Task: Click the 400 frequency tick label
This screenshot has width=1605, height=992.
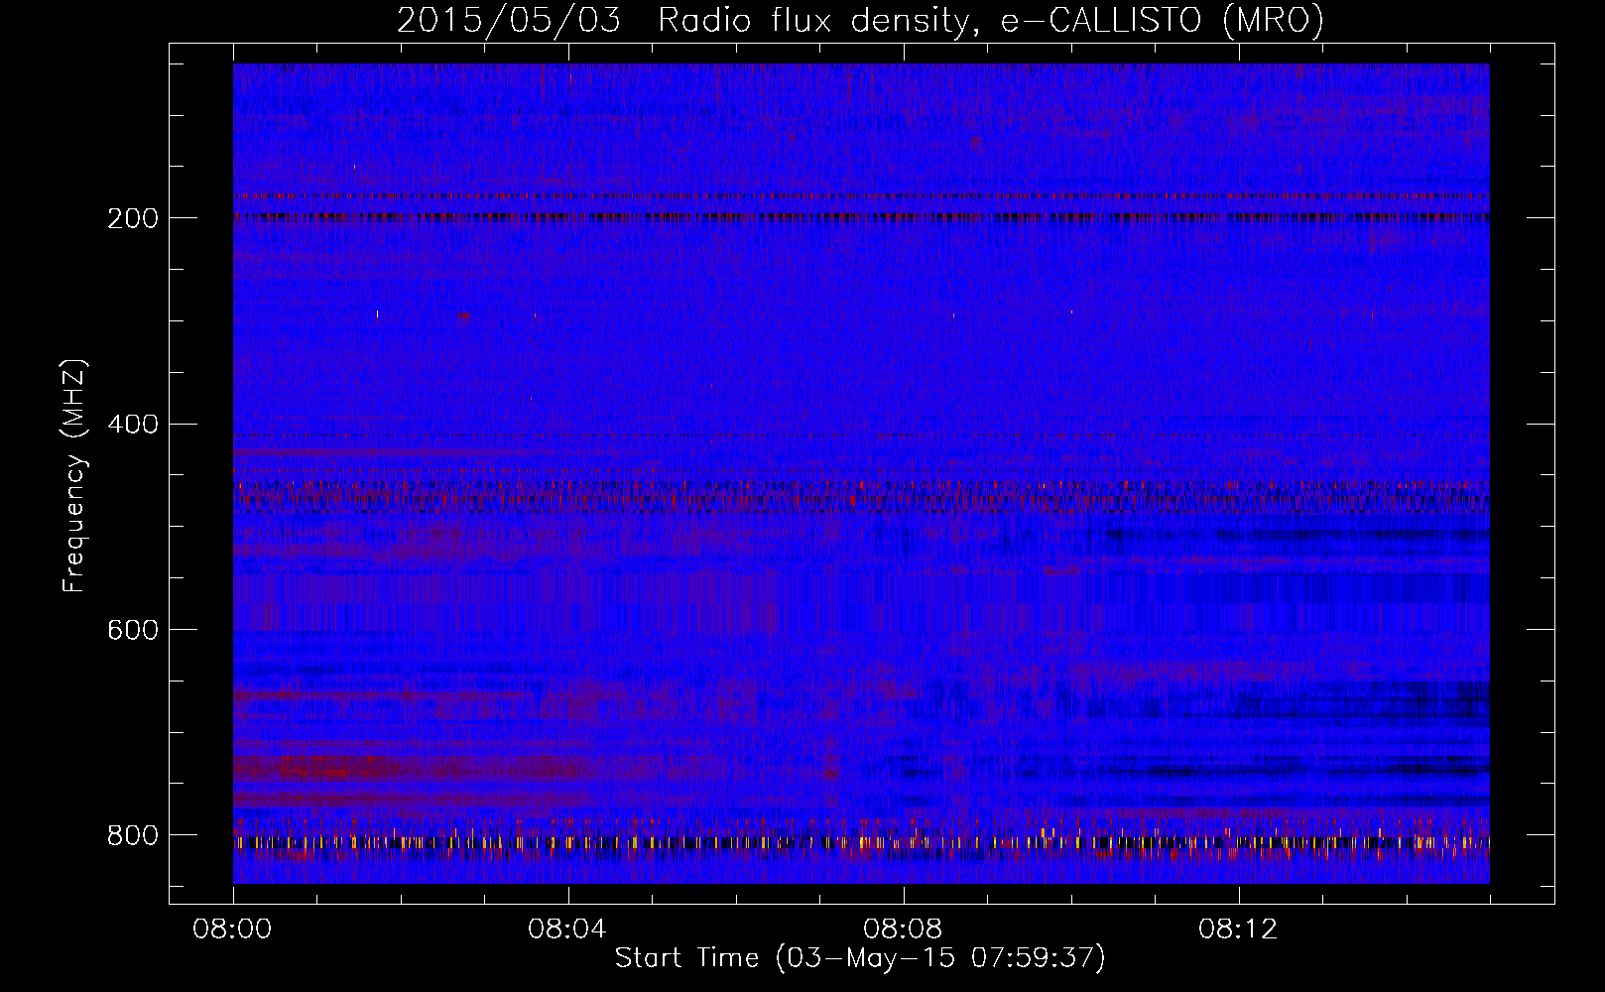Action: click(x=132, y=425)
